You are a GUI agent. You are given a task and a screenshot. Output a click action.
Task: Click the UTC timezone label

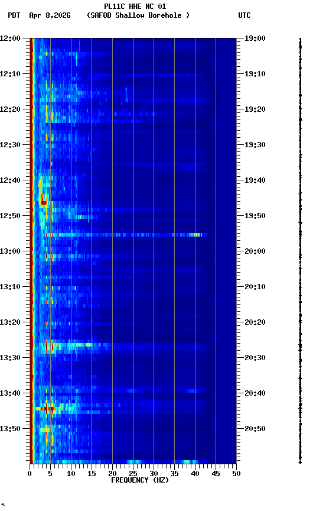(244, 15)
